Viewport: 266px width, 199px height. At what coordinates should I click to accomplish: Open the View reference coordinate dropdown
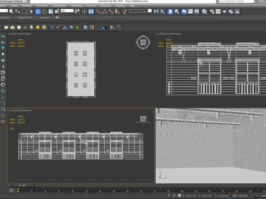67,11
